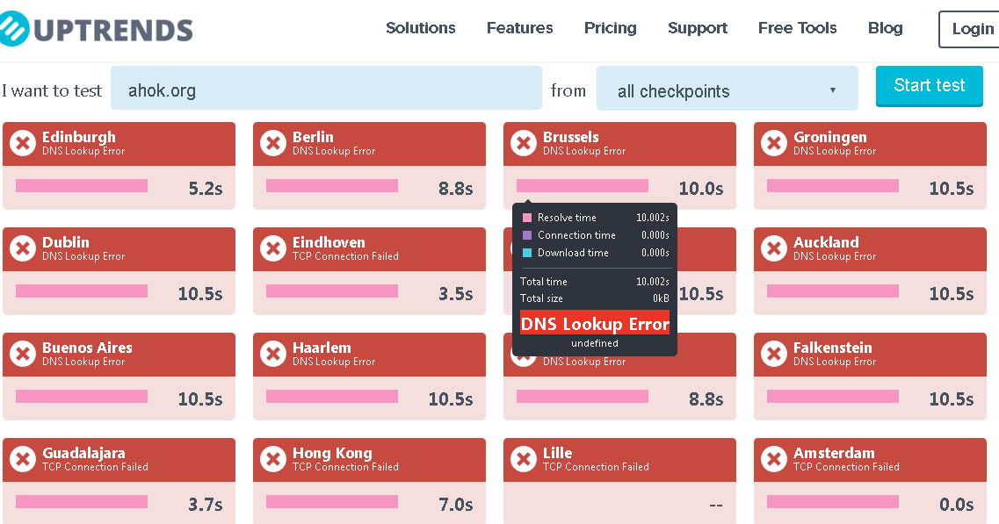999x524 pixels.
Task: Click the Groningen error X icon
Action: click(x=773, y=143)
